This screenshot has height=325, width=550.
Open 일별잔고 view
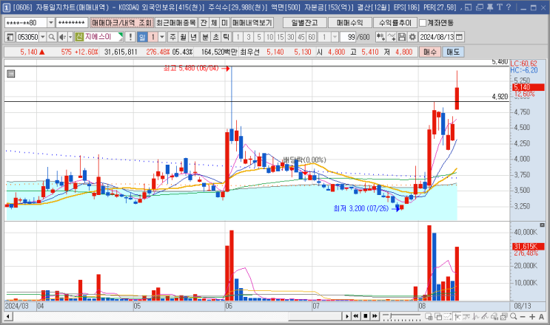tap(304, 23)
